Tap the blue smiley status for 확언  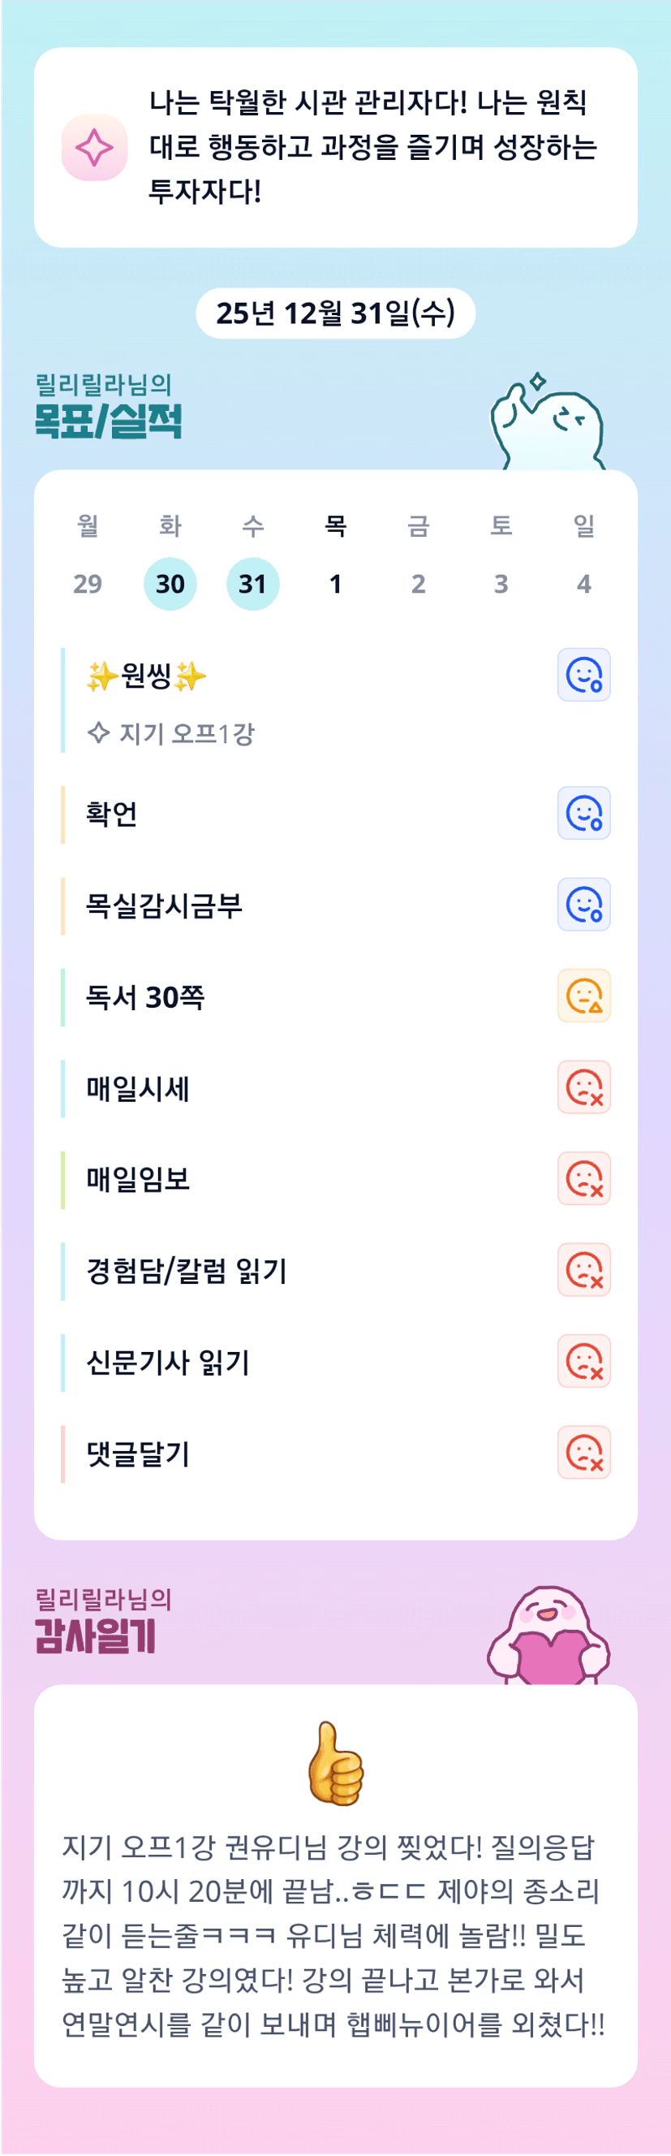[583, 813]
